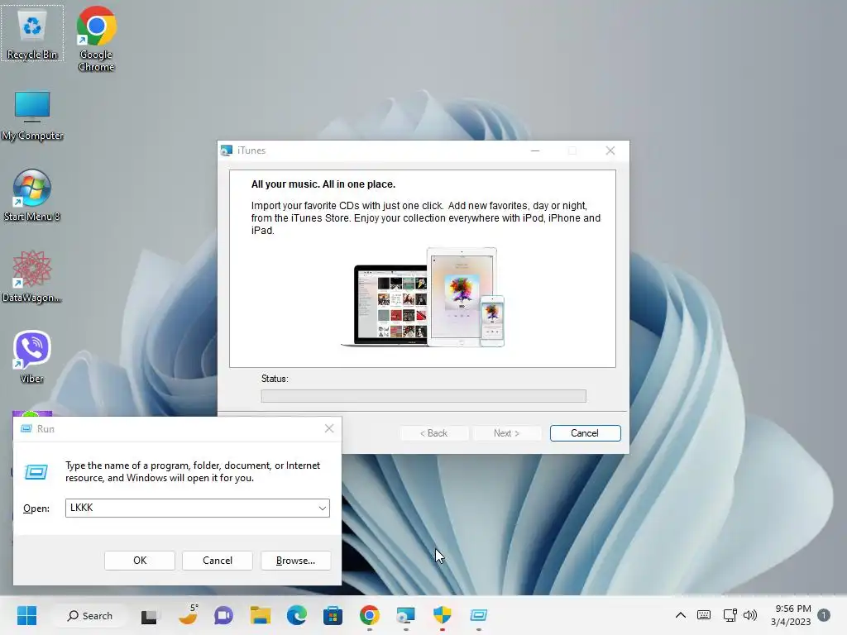Viewport: 847px width, 635px height.
Task: Switch to Chrome on the taskbar
Action: 370,615
